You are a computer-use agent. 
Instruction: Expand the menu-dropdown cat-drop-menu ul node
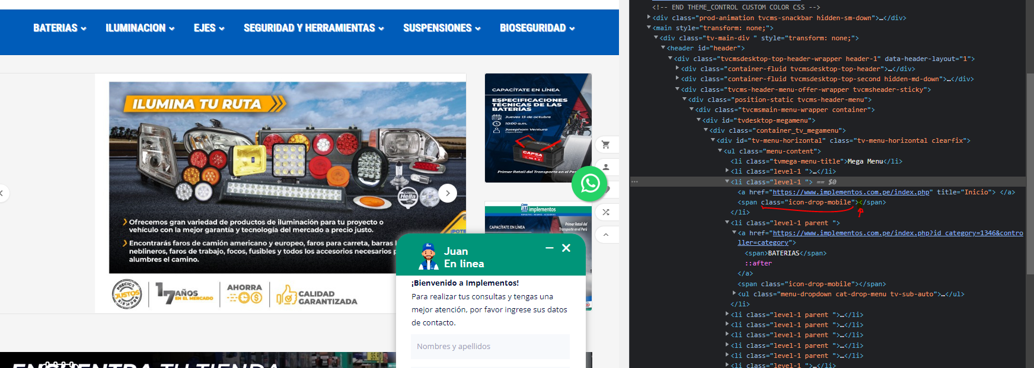[x=735, y=293]
